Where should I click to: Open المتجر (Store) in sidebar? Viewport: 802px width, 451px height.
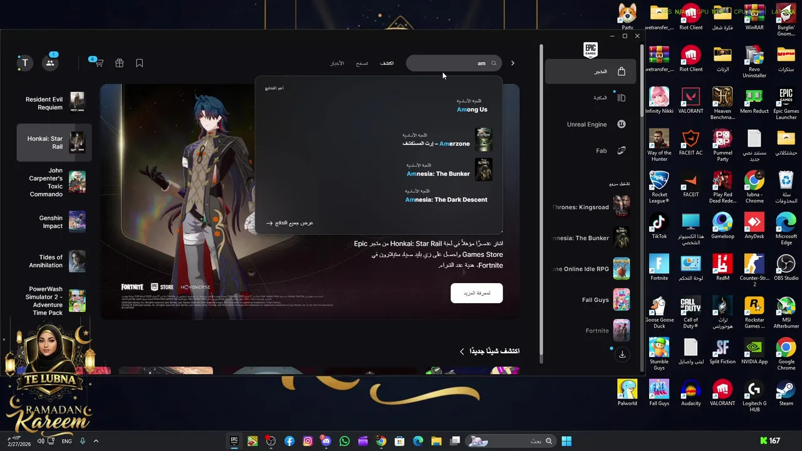tap(590, 71)
